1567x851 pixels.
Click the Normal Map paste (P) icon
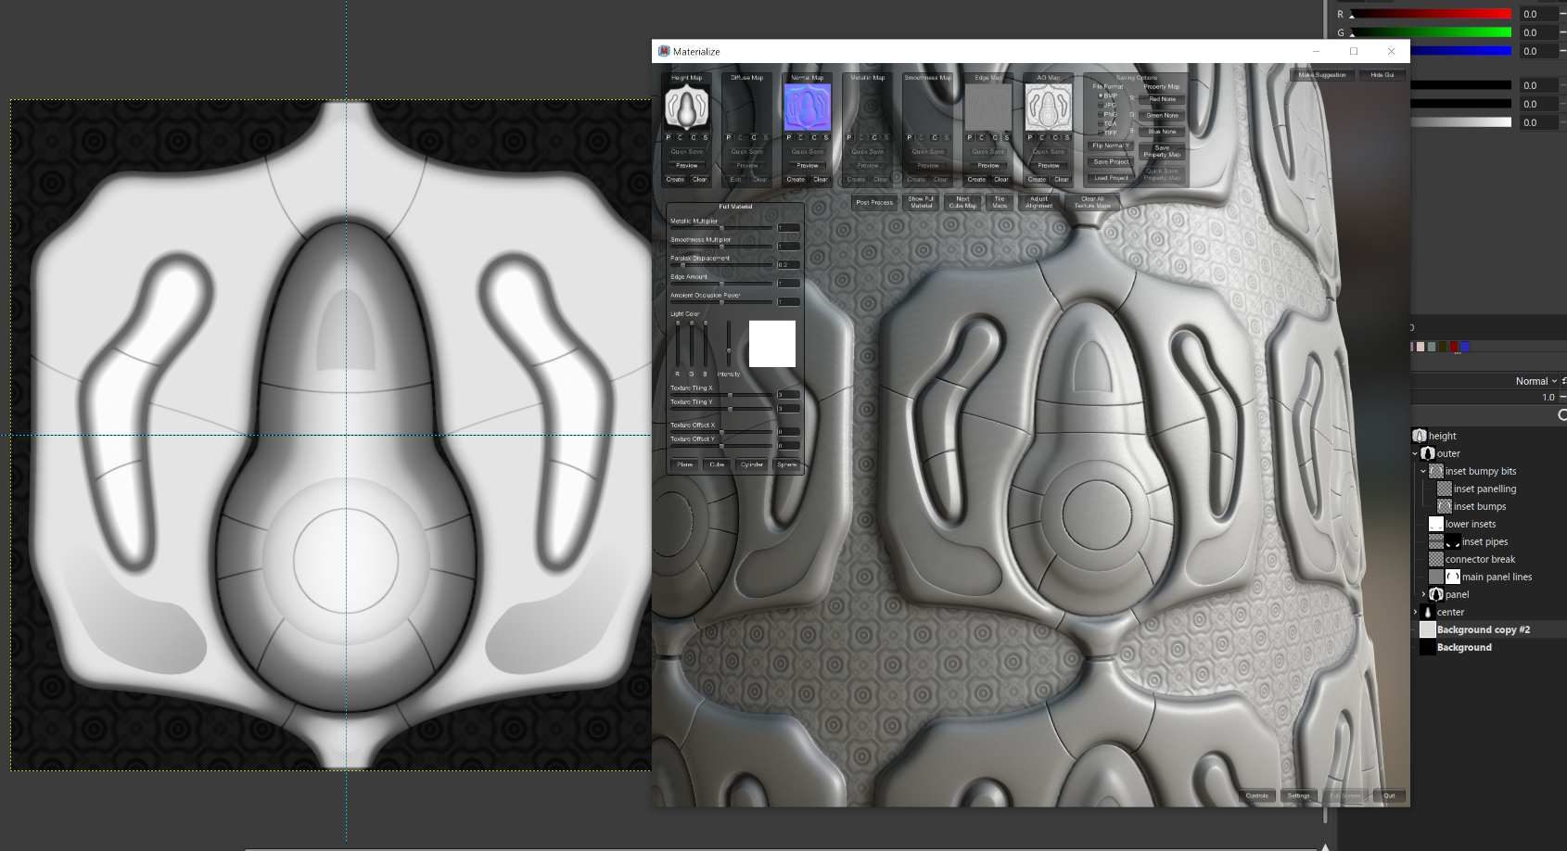click(789, 137)
